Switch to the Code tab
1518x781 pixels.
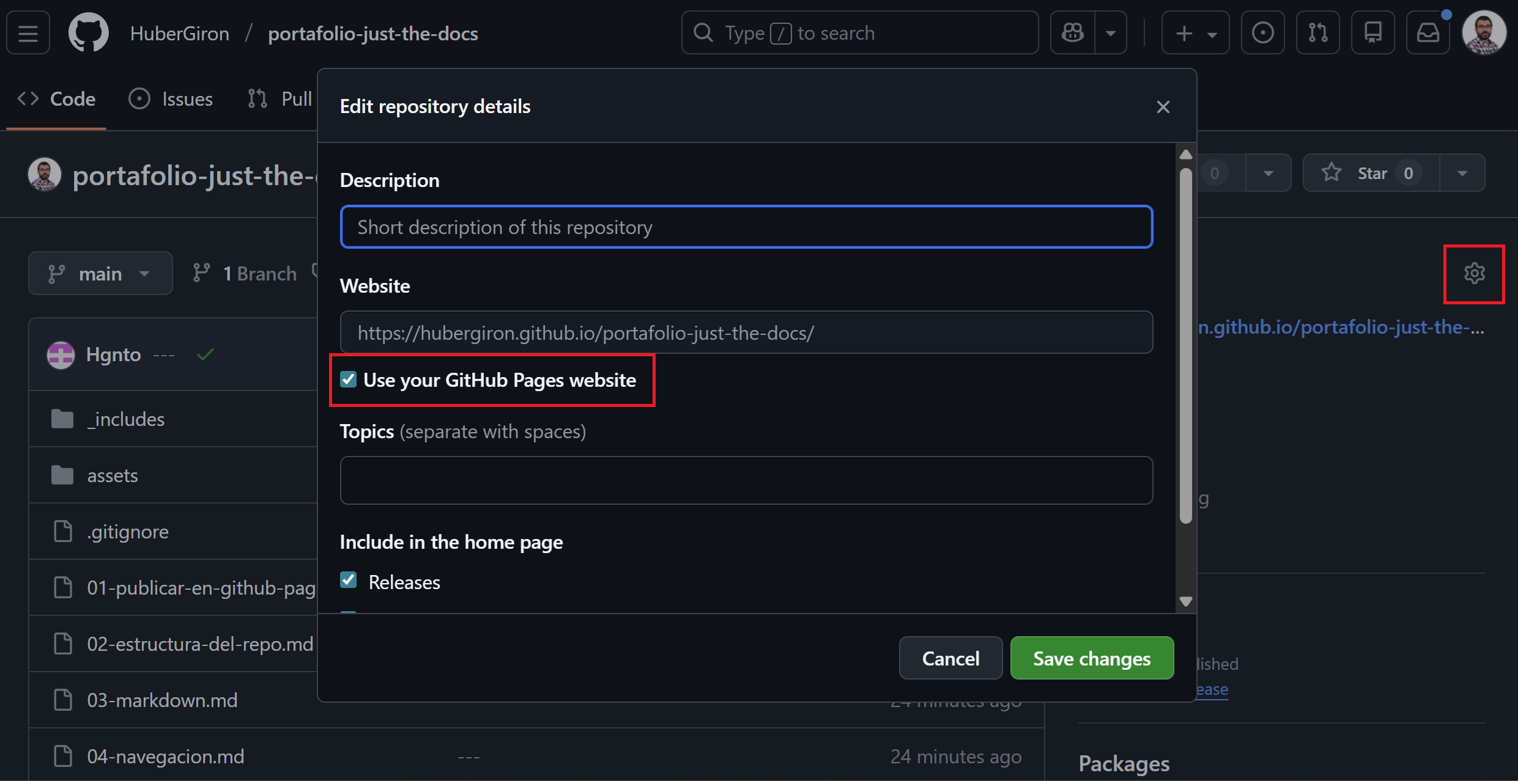coord(56,98)
